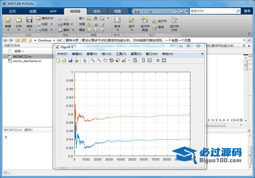255x178 pixels.
Task: Open the Home (主页) ribbon tab
Action: click(x=12, y=11)
